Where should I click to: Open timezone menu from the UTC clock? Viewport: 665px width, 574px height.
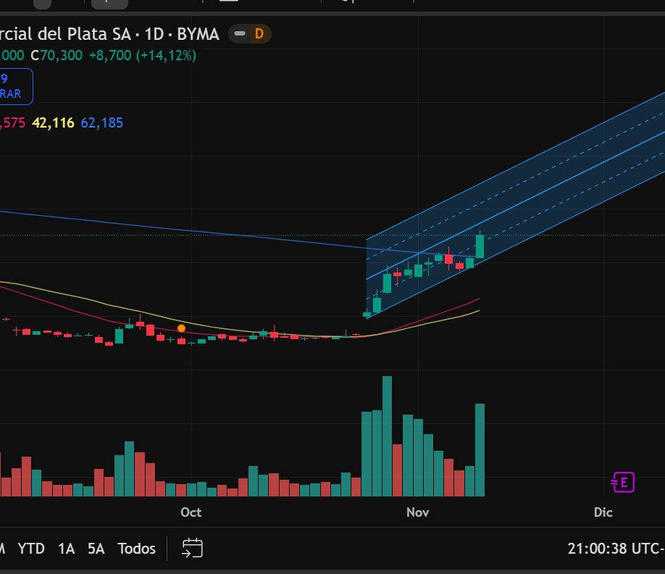[616, 549]
